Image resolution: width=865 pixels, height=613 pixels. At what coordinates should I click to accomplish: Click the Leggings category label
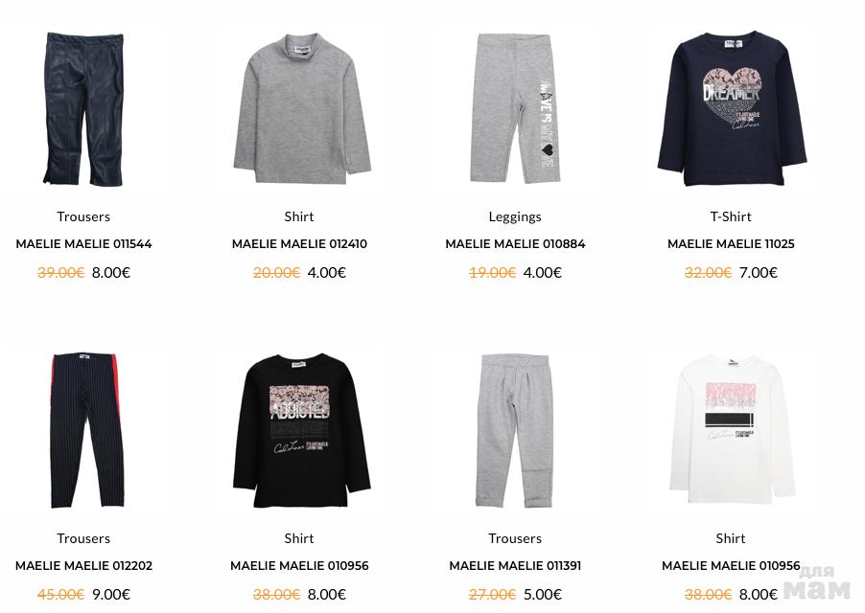515,217
